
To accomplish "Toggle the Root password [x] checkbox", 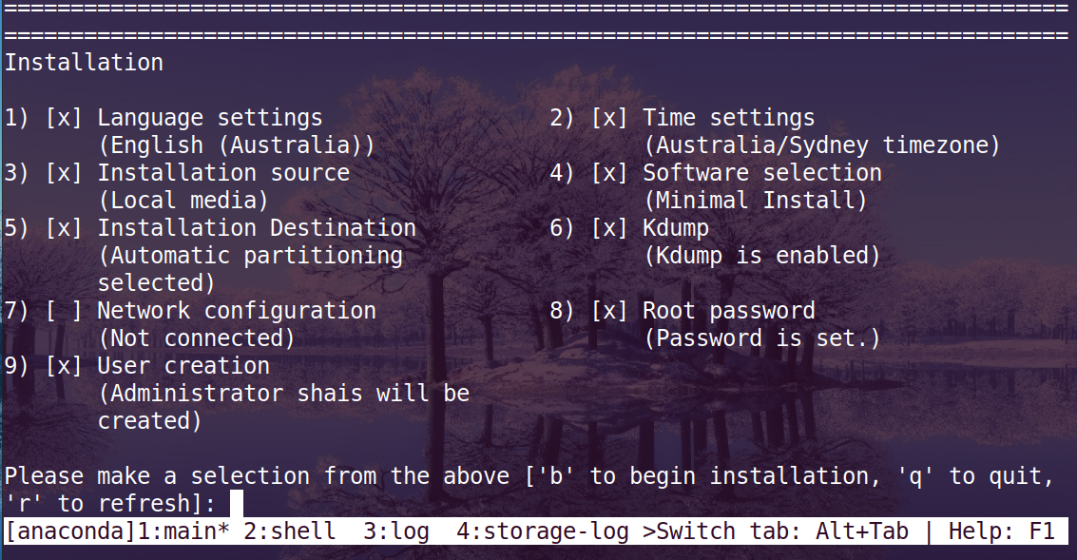I will pos(609,311).
